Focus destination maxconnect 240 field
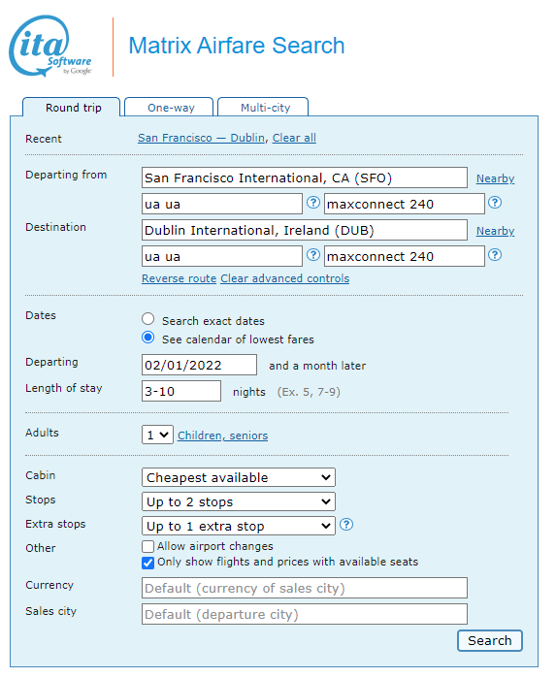This screenshot has height=678, width=556. (x=405, y=256)
